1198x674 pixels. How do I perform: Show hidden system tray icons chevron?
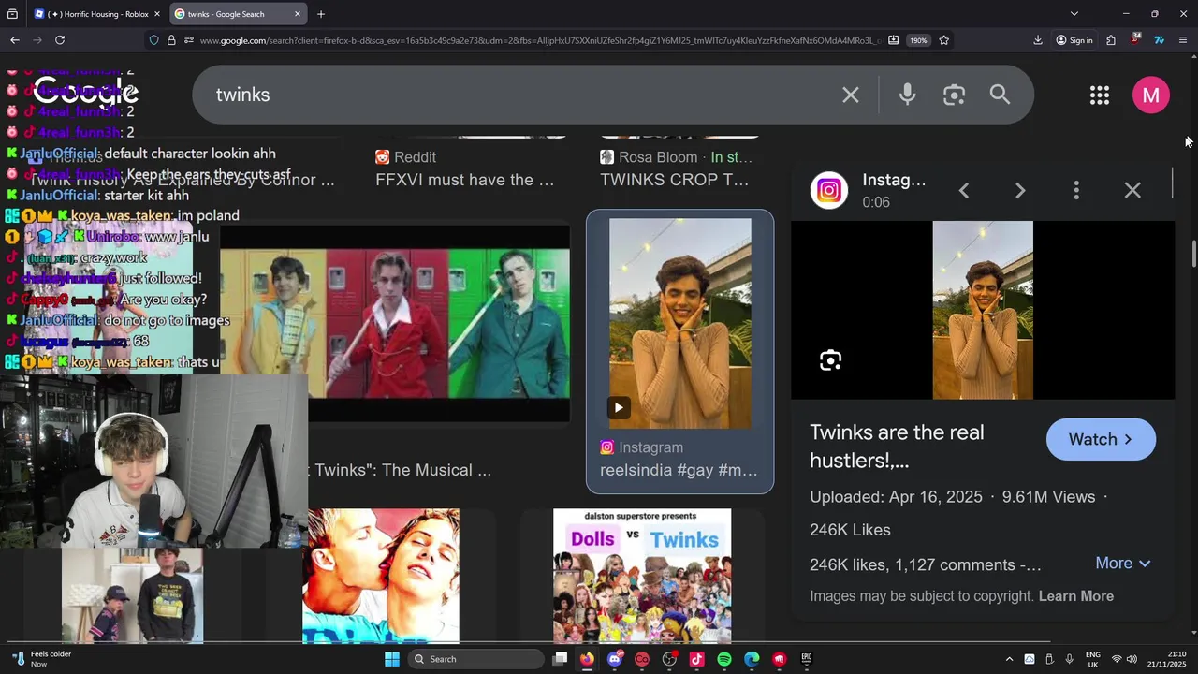coord(1009,659)
